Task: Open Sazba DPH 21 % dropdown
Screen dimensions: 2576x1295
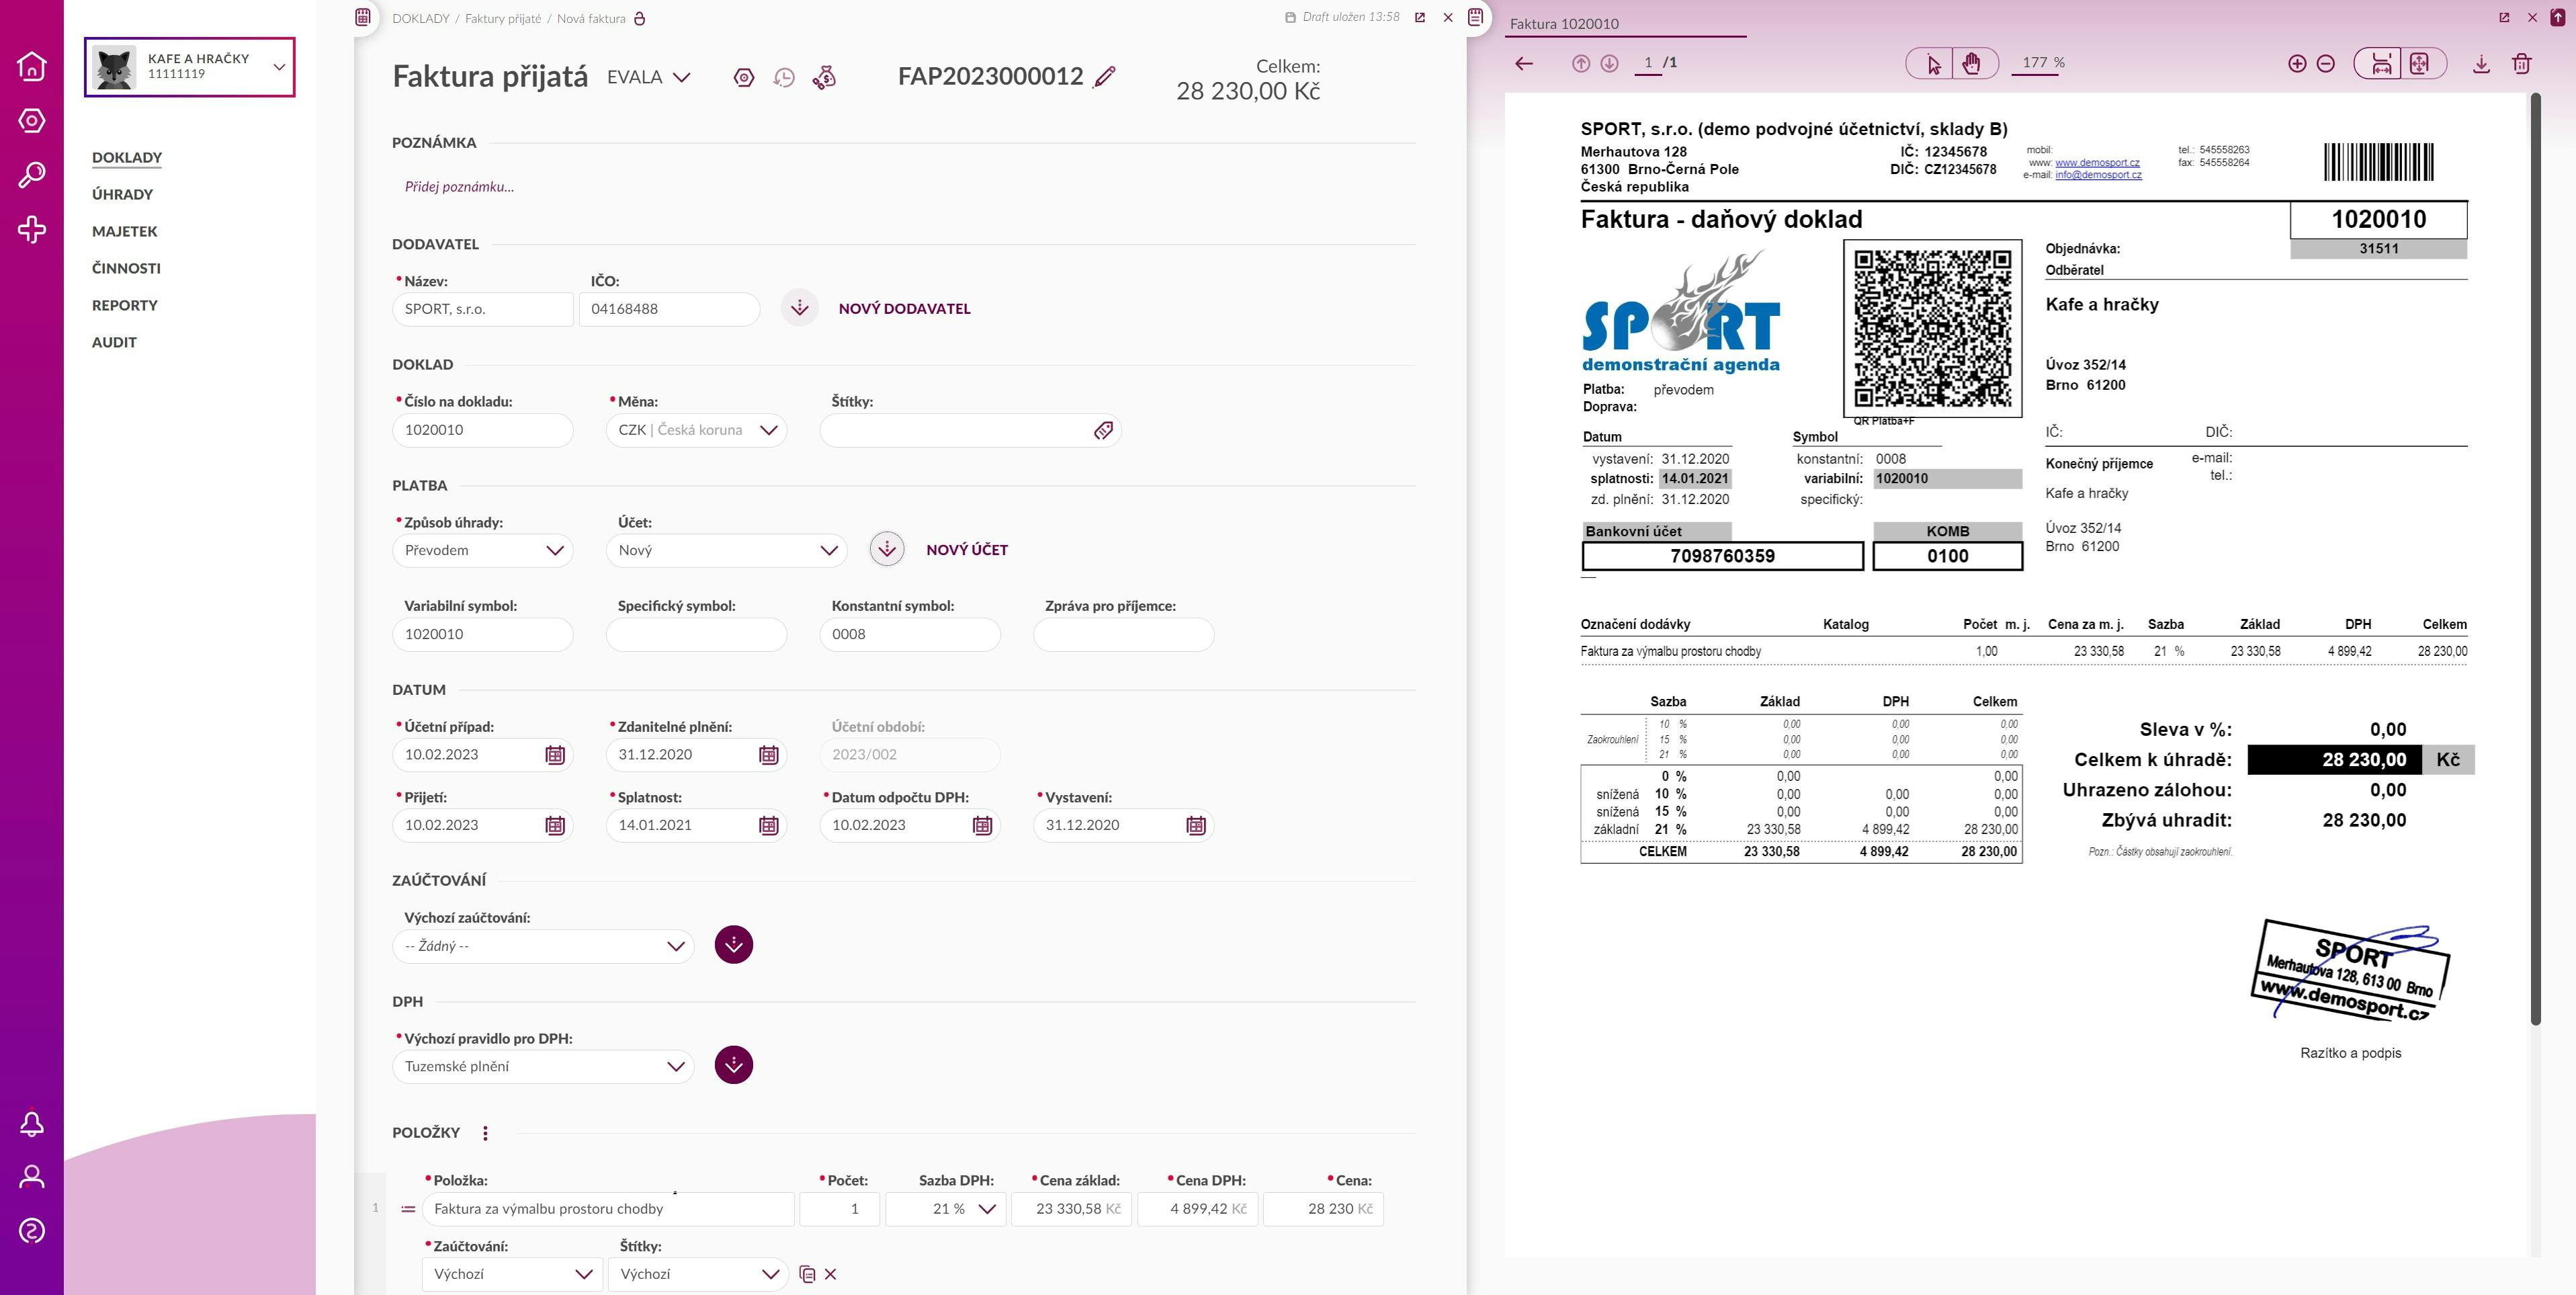Action: 945,1209
